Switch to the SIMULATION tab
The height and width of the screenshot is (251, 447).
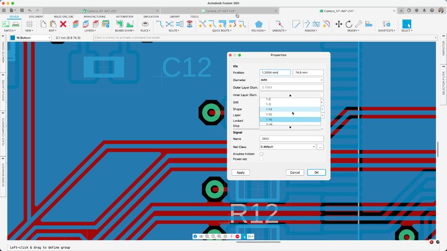coord(151,17)
